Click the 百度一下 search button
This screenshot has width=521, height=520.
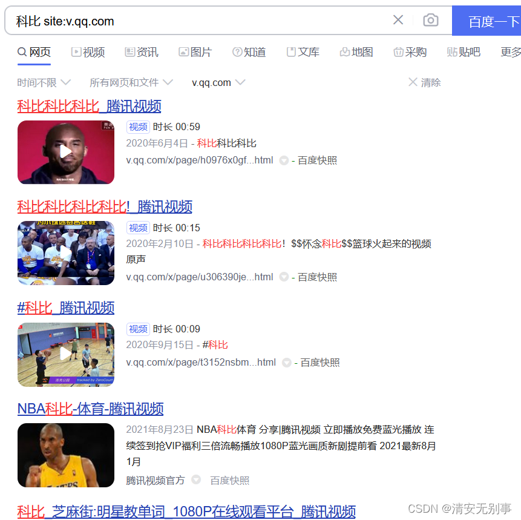point(487,21)
